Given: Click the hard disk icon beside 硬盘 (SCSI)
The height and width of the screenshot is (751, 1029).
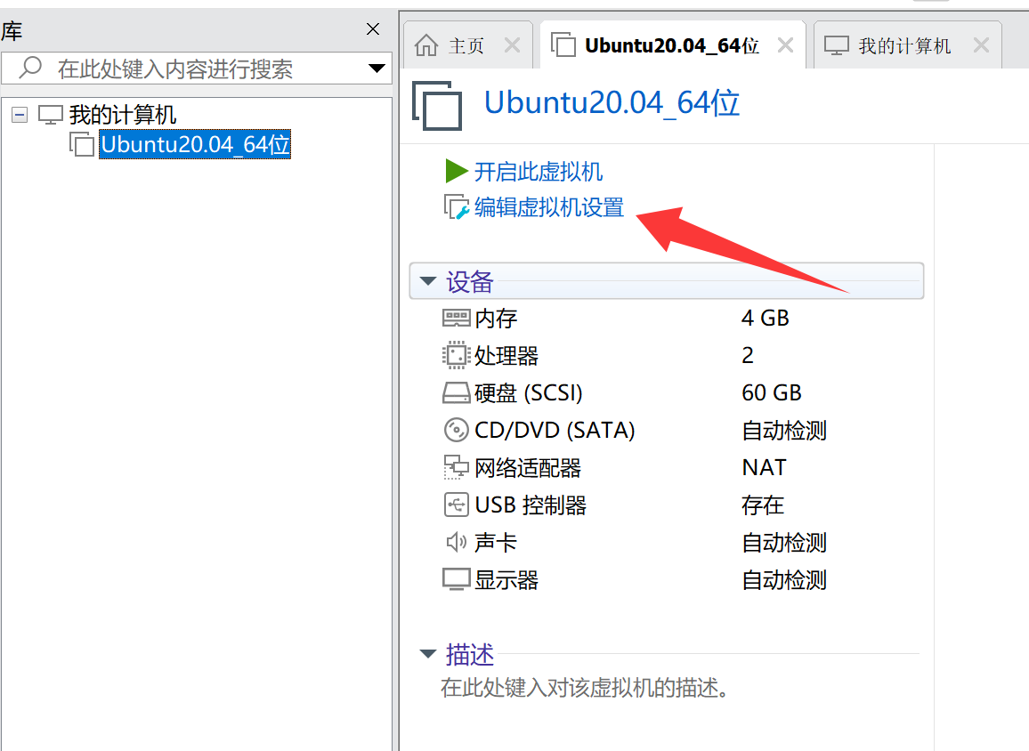Looking at the screenshot, I should tap(456, 393).
